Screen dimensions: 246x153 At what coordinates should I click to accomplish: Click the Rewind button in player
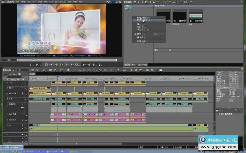51,65
